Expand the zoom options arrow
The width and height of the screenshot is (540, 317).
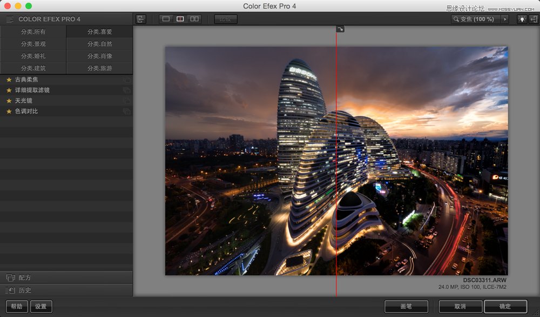(x=505, y=19)
